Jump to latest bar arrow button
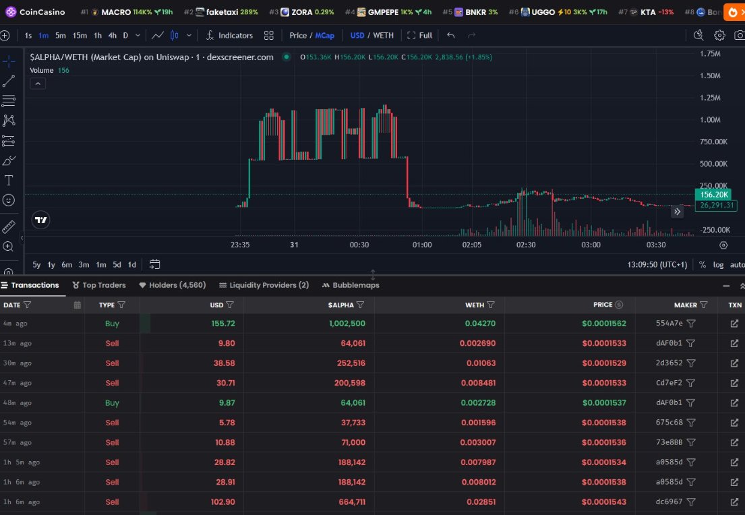The image size is (745, 515). (677, 212)
